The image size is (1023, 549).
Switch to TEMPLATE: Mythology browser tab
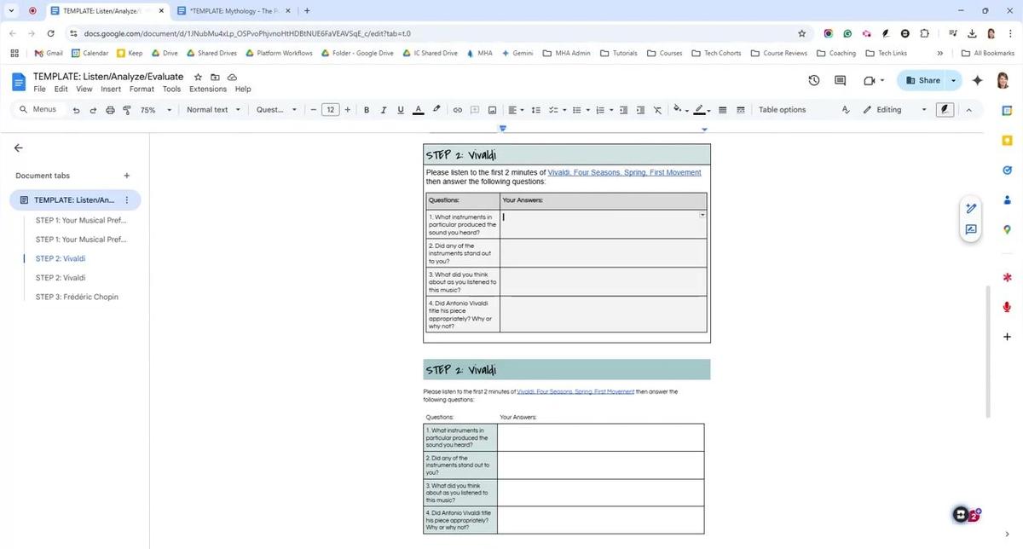point(234,11)
